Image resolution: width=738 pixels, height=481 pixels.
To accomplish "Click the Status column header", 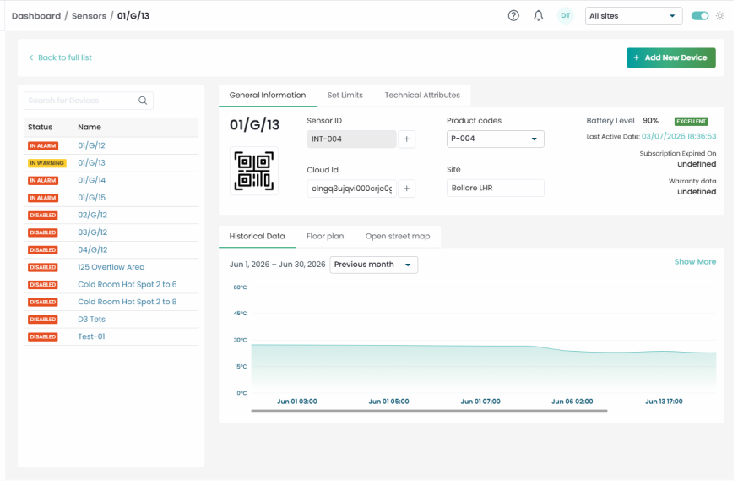I will point(40,127).
